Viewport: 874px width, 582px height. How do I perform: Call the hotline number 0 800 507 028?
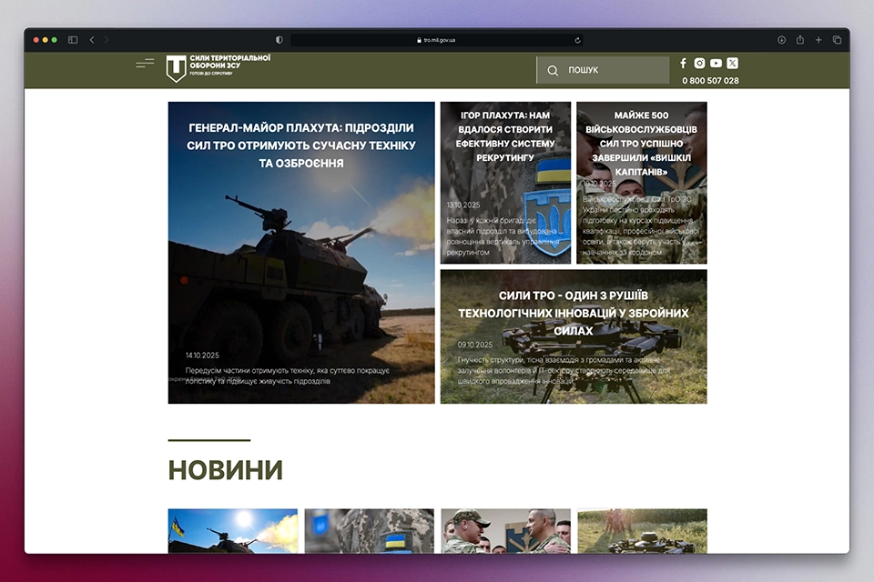711,80
